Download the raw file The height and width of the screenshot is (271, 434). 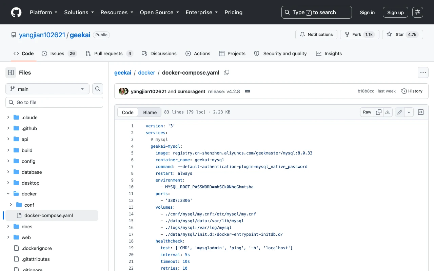(388, 112)
